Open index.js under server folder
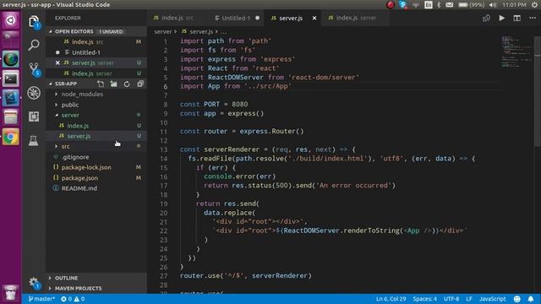This screenshot has width=541, height=304. (x=78, y=126)
